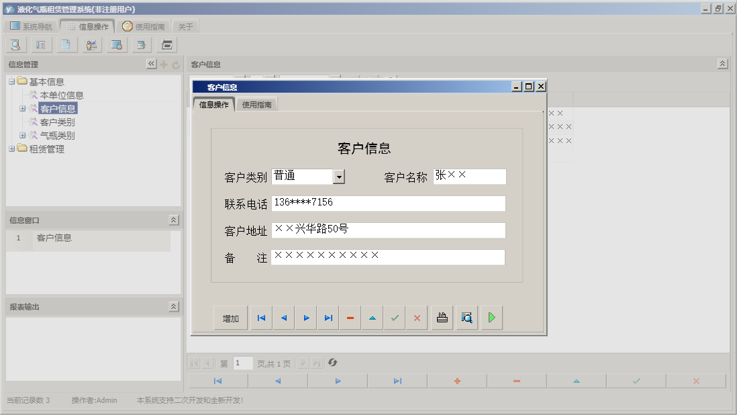Confirm the record with the green checkmark icon
The image size is (737, 415).
coord(395,317)
